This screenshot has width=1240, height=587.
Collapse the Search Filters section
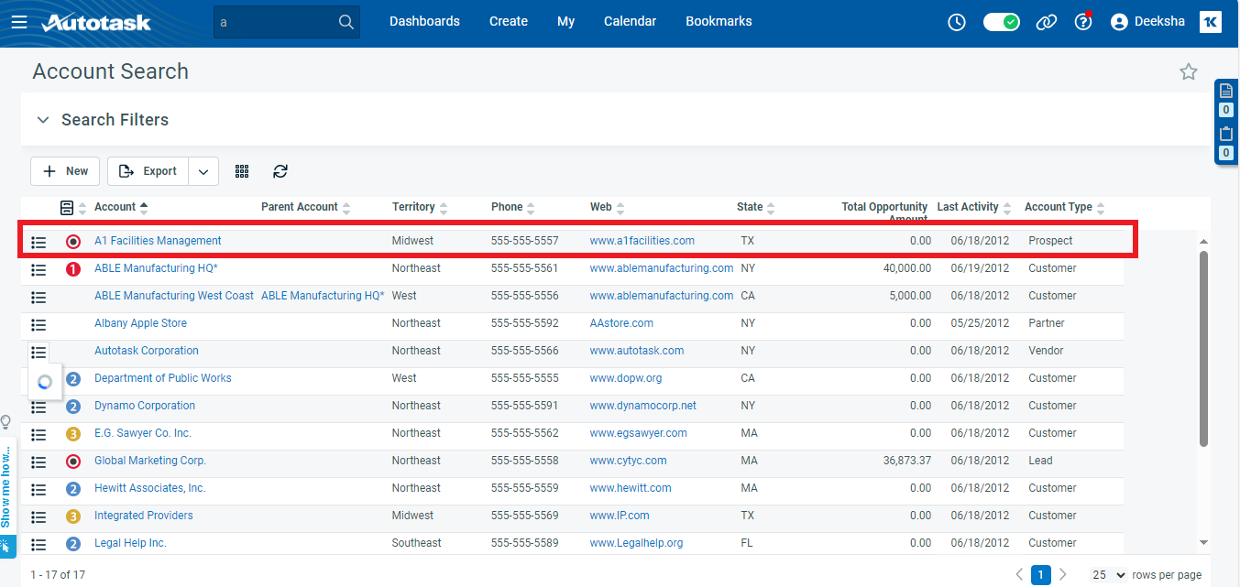pos(42,120)
